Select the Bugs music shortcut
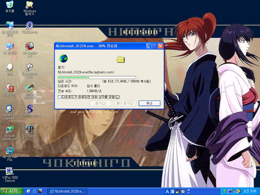The image size is (260, 195). [30, 91]
